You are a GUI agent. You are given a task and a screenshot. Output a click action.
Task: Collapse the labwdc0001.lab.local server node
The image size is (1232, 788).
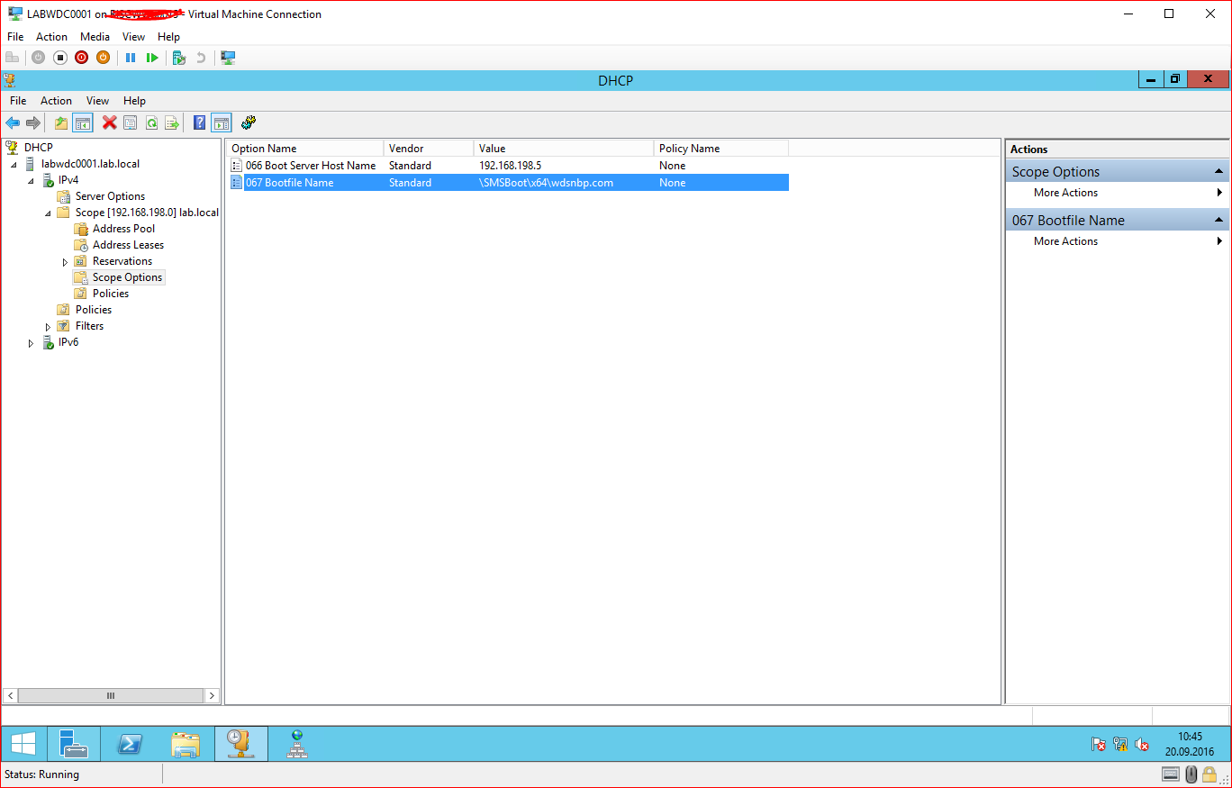tap(14, 164)
